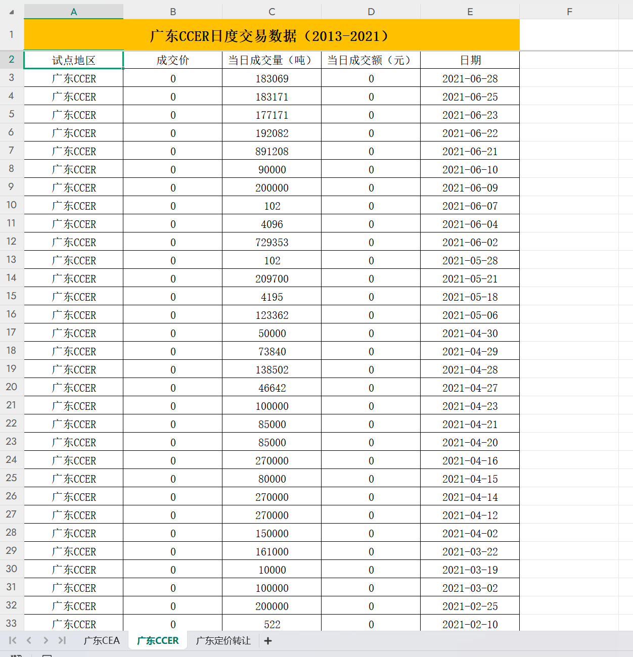The image size is (633, 657).
Task: Select column A header
Action: pos(74,12)
